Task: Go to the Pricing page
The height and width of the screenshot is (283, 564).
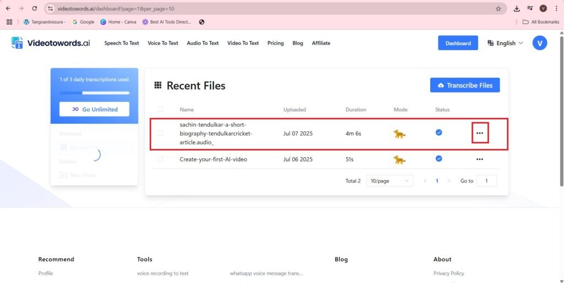Action: [275, 43]
